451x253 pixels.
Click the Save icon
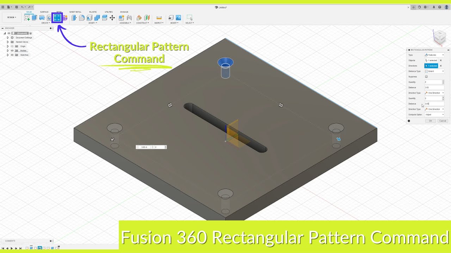coord(17,7)
